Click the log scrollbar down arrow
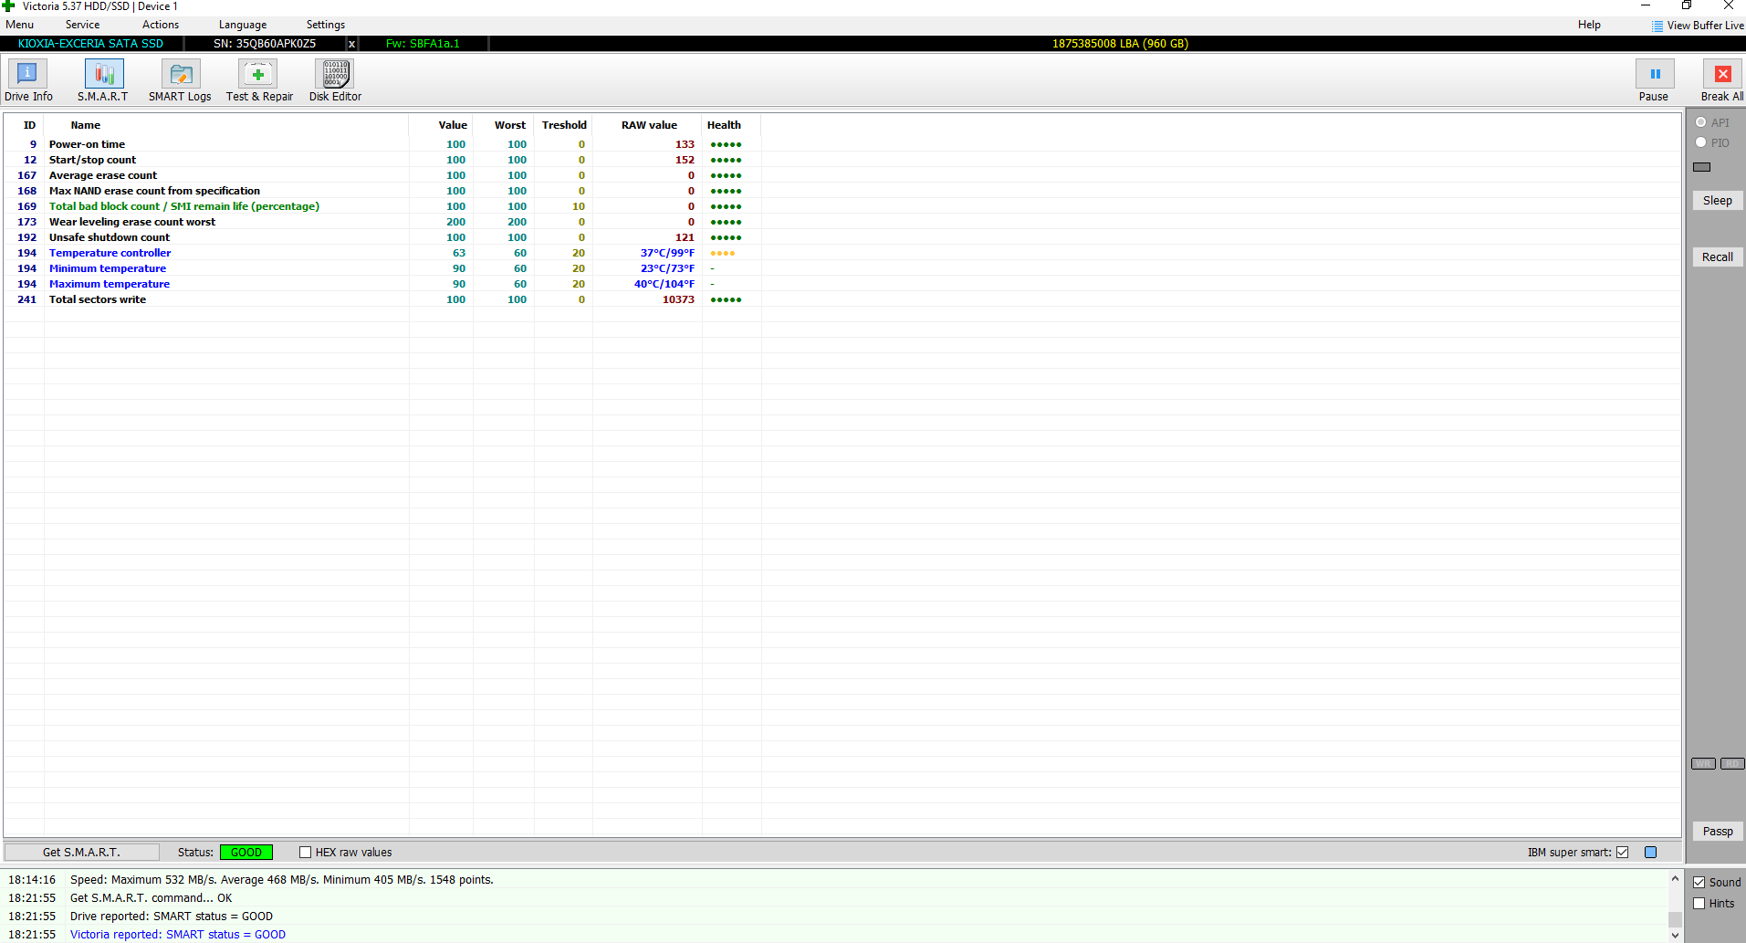Screen dimensions: 1746x943 (1675, 935)
